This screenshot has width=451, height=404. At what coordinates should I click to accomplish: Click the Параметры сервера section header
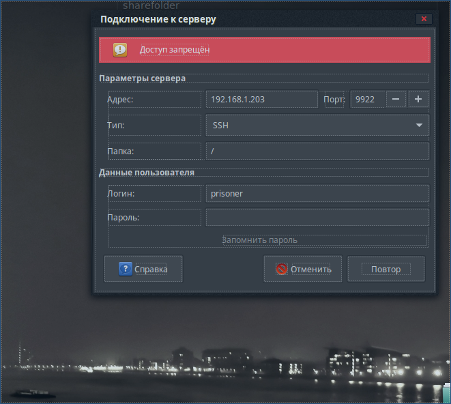[142, 78]
